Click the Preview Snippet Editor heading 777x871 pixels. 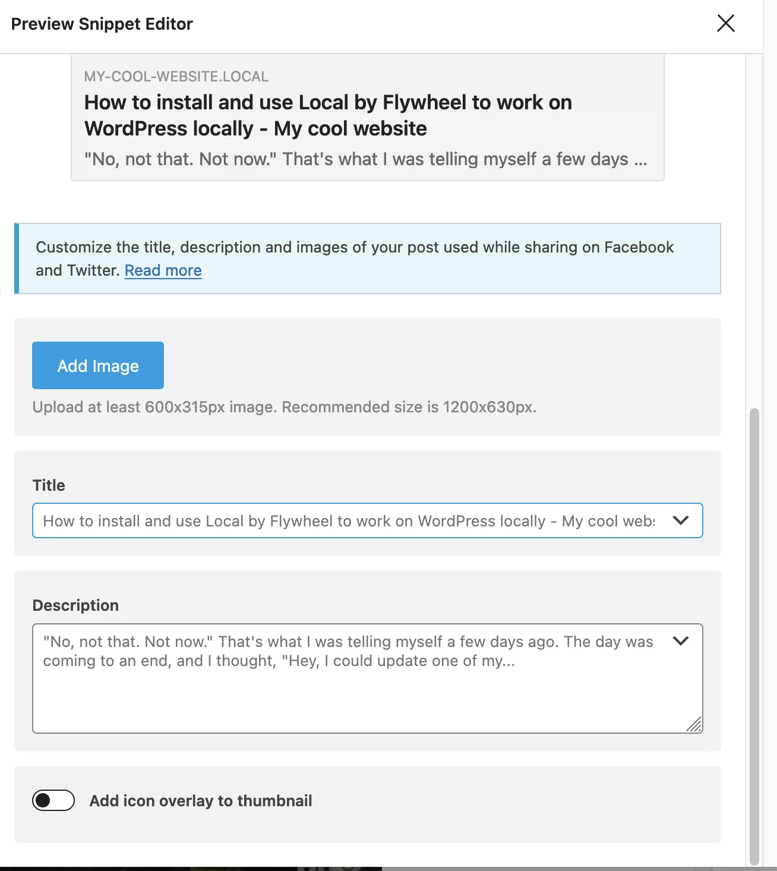(x=102, y=24)
